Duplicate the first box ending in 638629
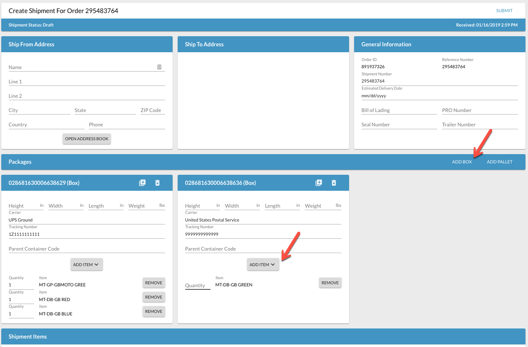 click(x=142, y=183)
